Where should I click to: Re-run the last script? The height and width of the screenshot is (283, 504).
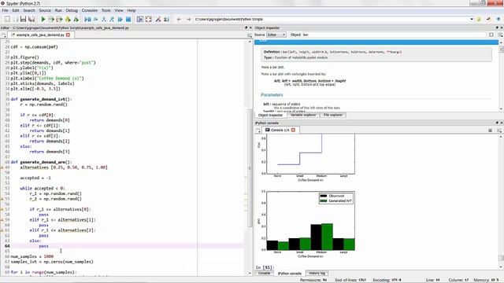[x=76, y=19]
